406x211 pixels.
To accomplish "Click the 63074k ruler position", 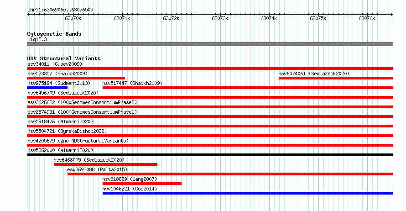I will [269, 18].
